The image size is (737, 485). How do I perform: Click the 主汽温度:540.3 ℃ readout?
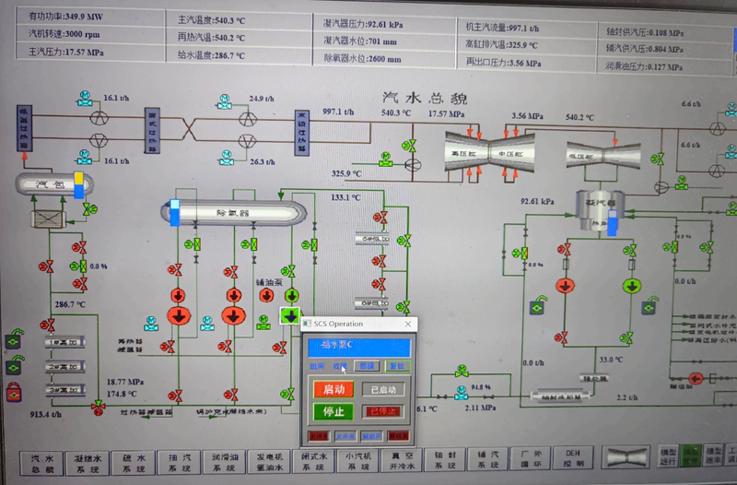pos(211,20)
